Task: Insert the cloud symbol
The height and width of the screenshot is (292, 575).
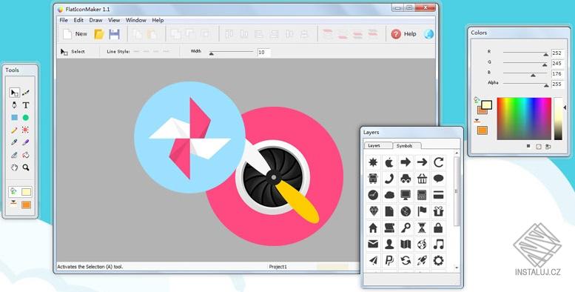Action: click(389, 196)
